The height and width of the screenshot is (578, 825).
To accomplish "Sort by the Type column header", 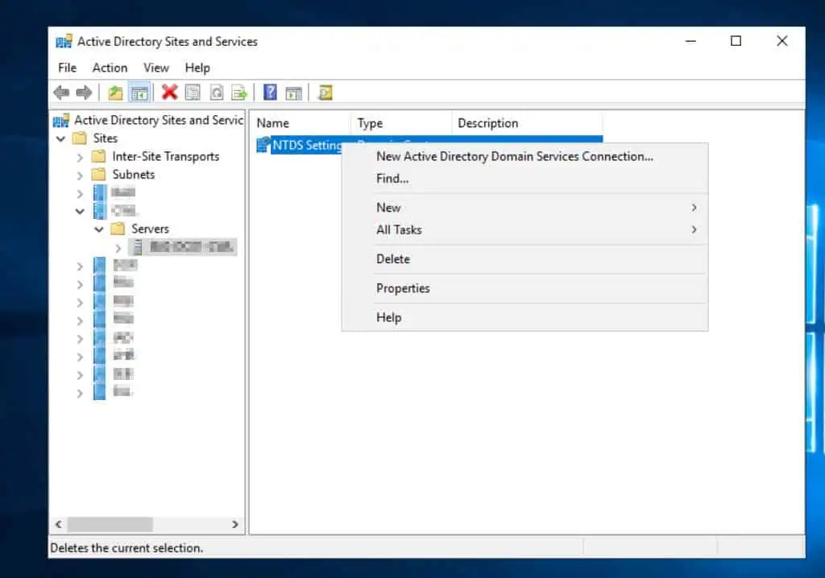I will [x=401, y=123].
